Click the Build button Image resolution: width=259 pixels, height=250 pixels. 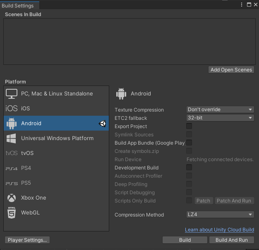coord(185,240)
